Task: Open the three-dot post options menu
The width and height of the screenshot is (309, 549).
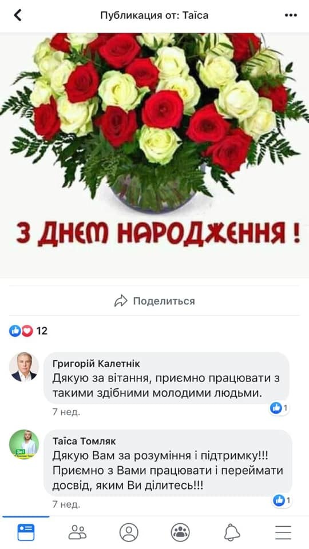Action: [x=291, y=15]
